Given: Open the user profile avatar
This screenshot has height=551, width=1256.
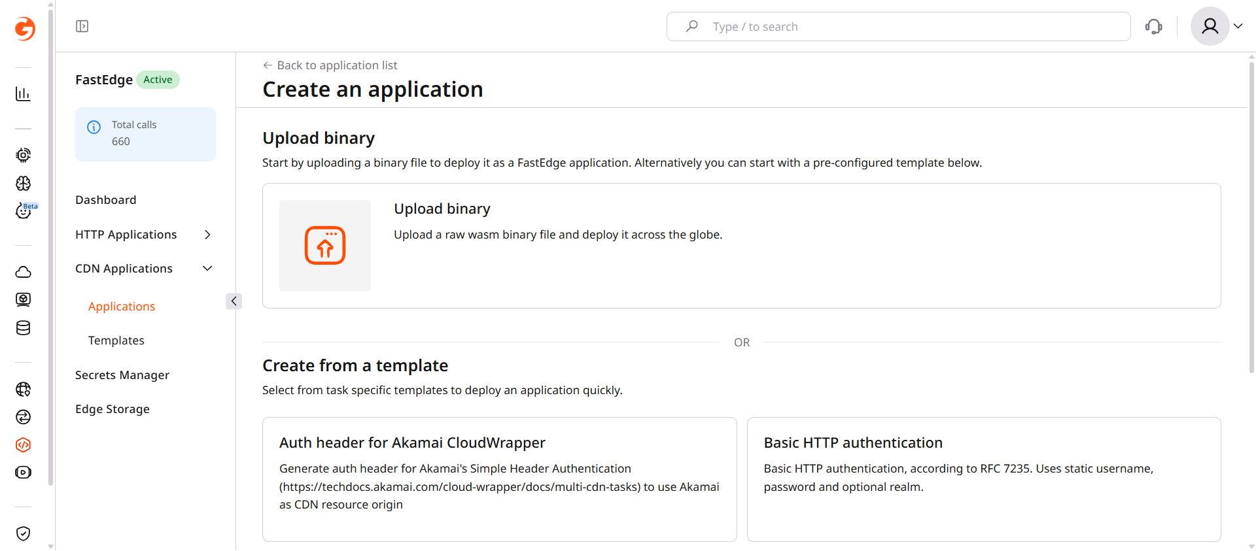Looking at the screenshot, I should click(x=1210, y=26).
